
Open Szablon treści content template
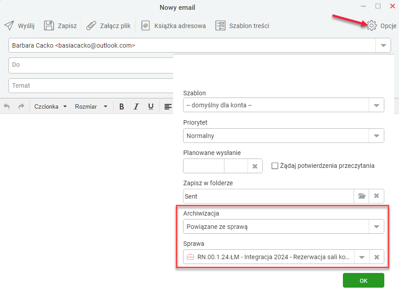242,26
